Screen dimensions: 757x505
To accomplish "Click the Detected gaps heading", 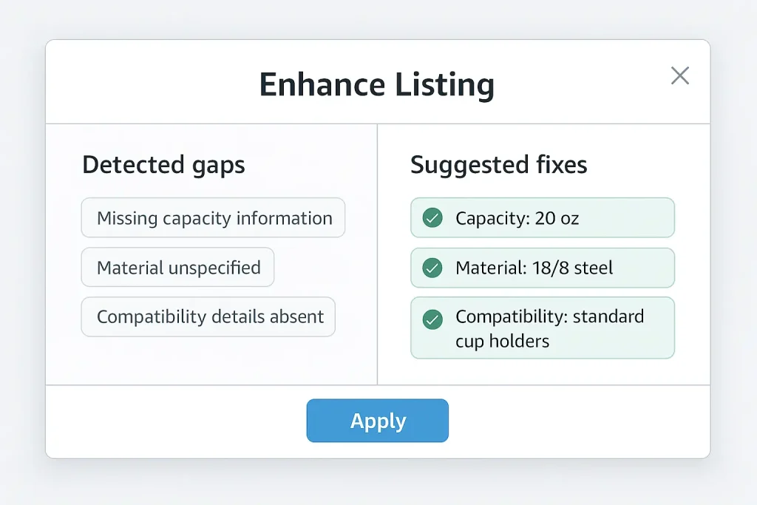I will 163,165.
